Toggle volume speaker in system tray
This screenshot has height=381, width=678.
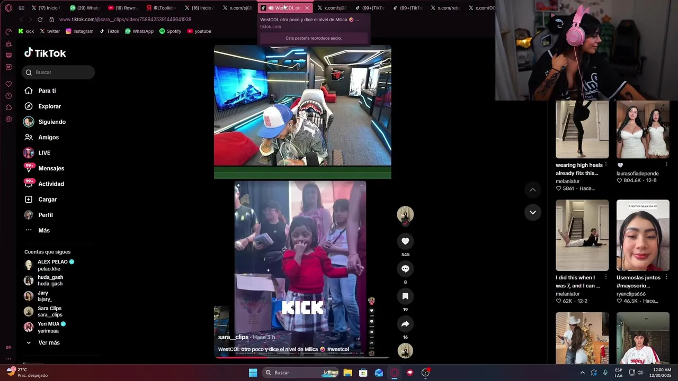coord(640,373)
